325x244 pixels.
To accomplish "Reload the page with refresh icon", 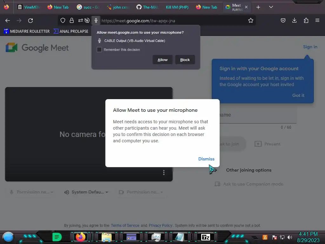I will tap(30, 21).
